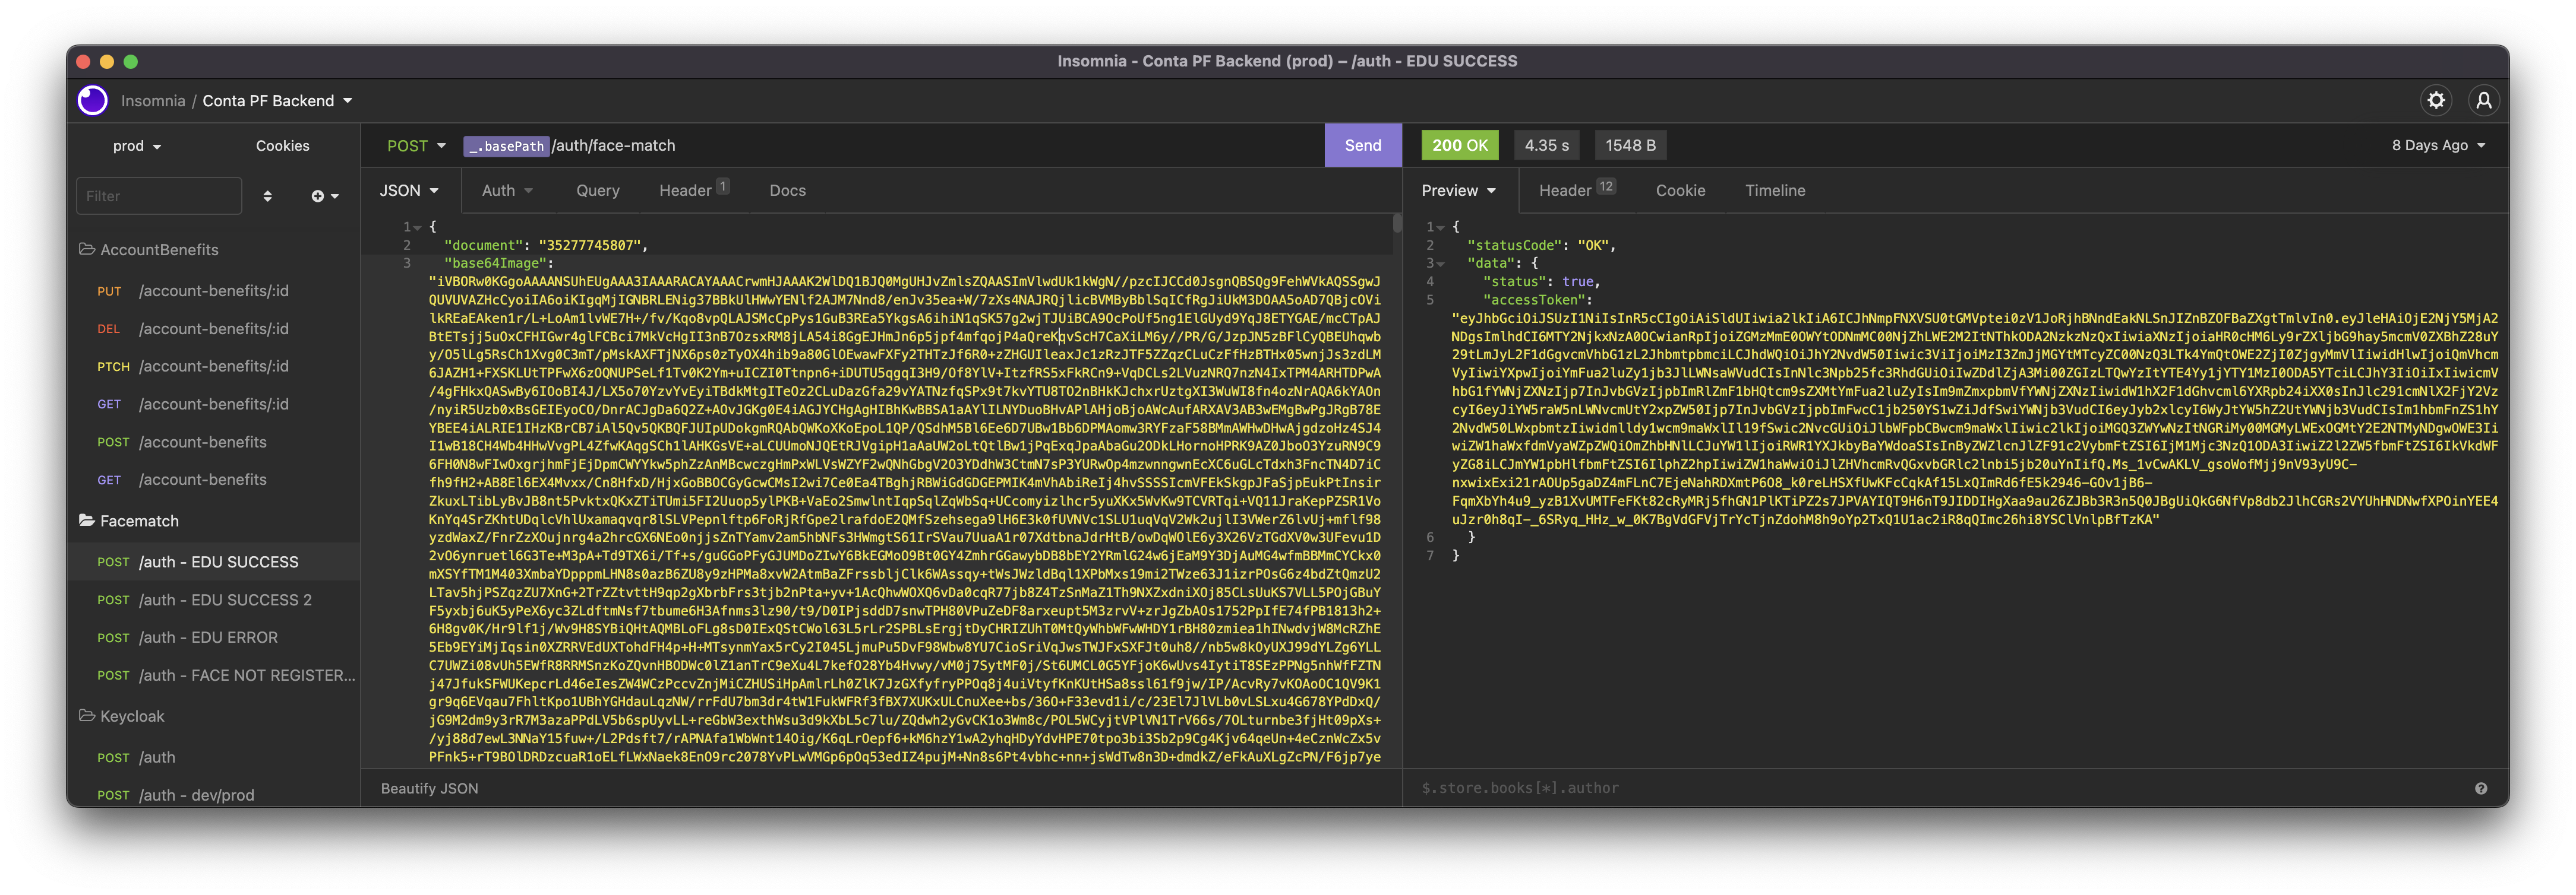
Task: Switch to the Query tab
Action: point(597,191)
